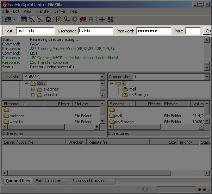The height and width of the screenshot is (194, 212).
Task: Open the Help menu
Action: click(x=73, y=11)
